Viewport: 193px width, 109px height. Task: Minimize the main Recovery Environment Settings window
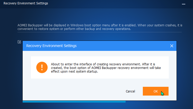tap(183, 4)
